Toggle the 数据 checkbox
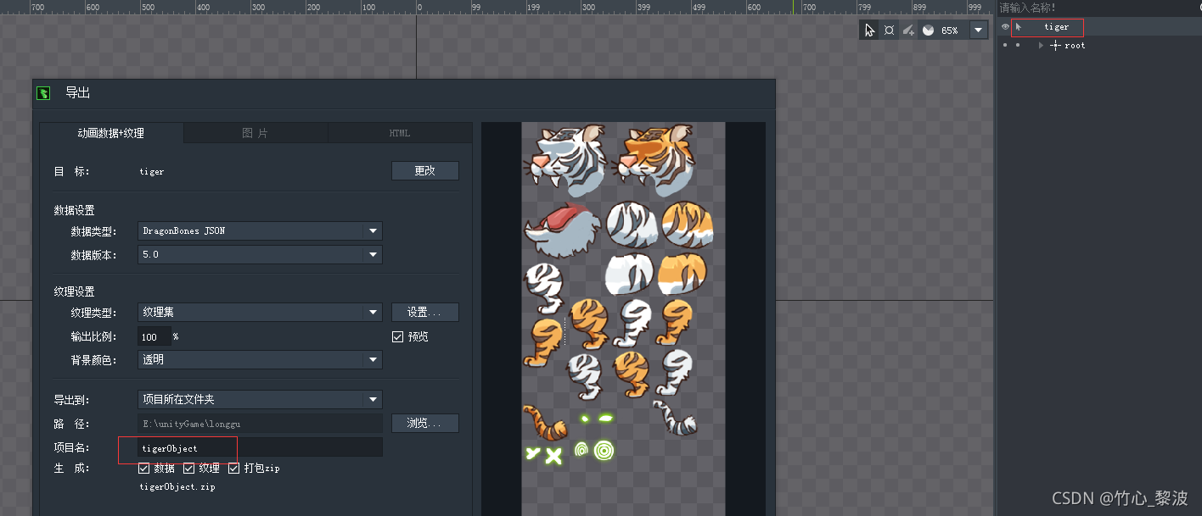Image resolution: width=1202 pixels, height=516 pixels. pyautogui.click(x=143, y=468)
